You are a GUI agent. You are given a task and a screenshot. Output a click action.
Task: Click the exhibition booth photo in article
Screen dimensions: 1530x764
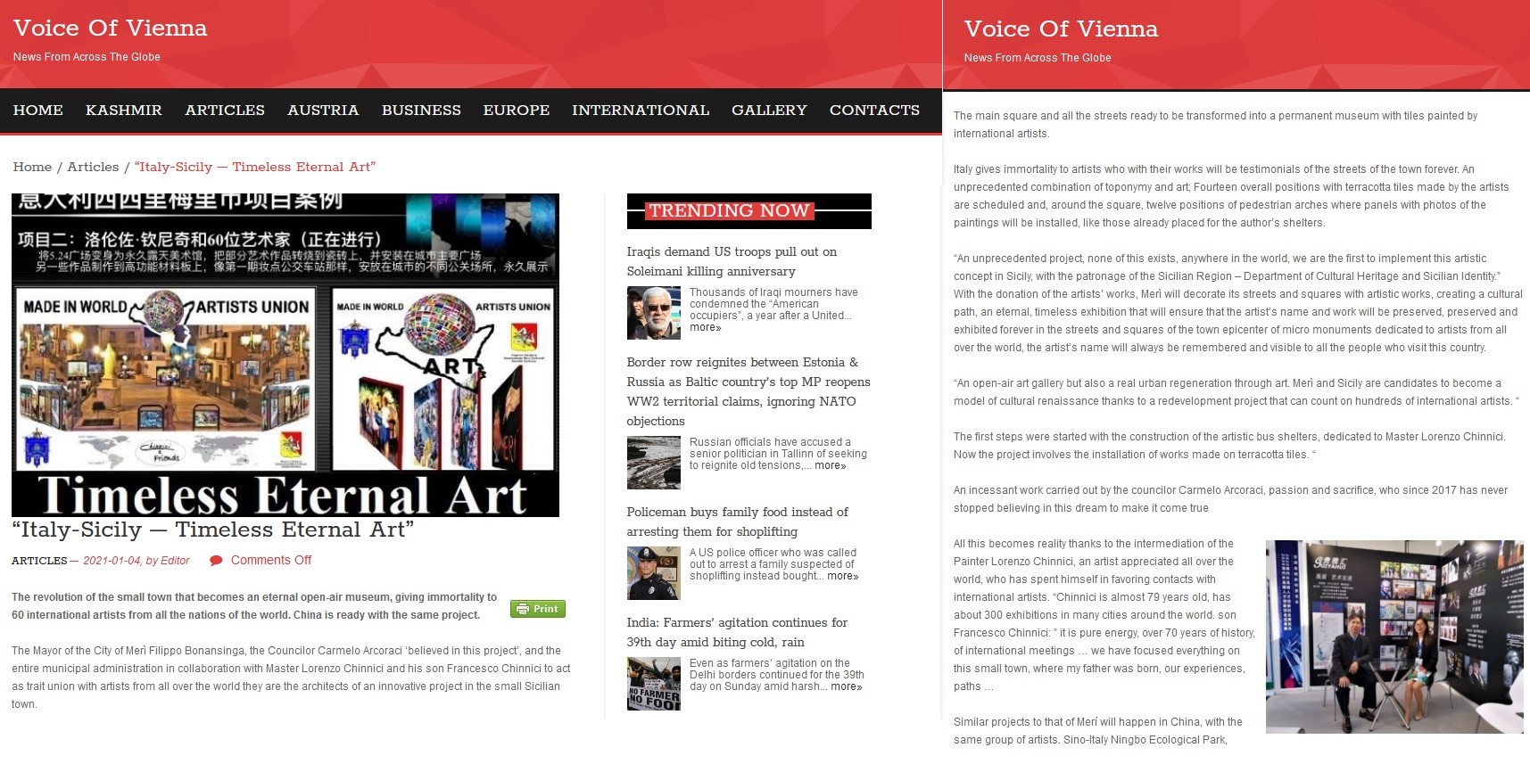click(x=1394, y=637)
